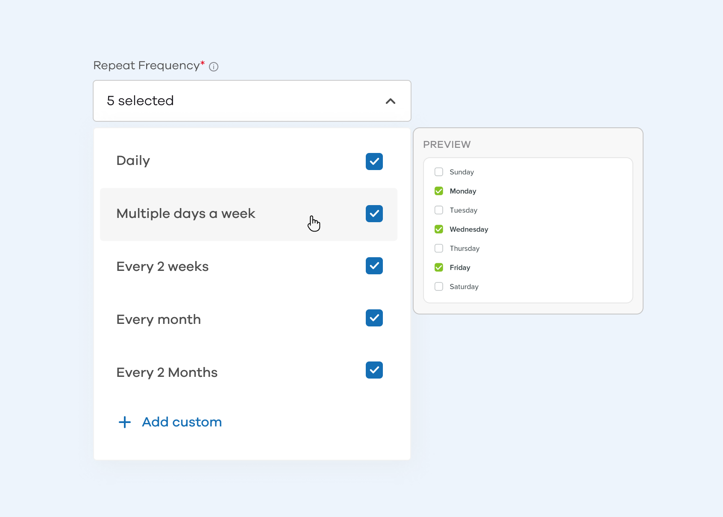
Task: Uncheck the Multiple days a week checkbox
Action: point(374,214)
